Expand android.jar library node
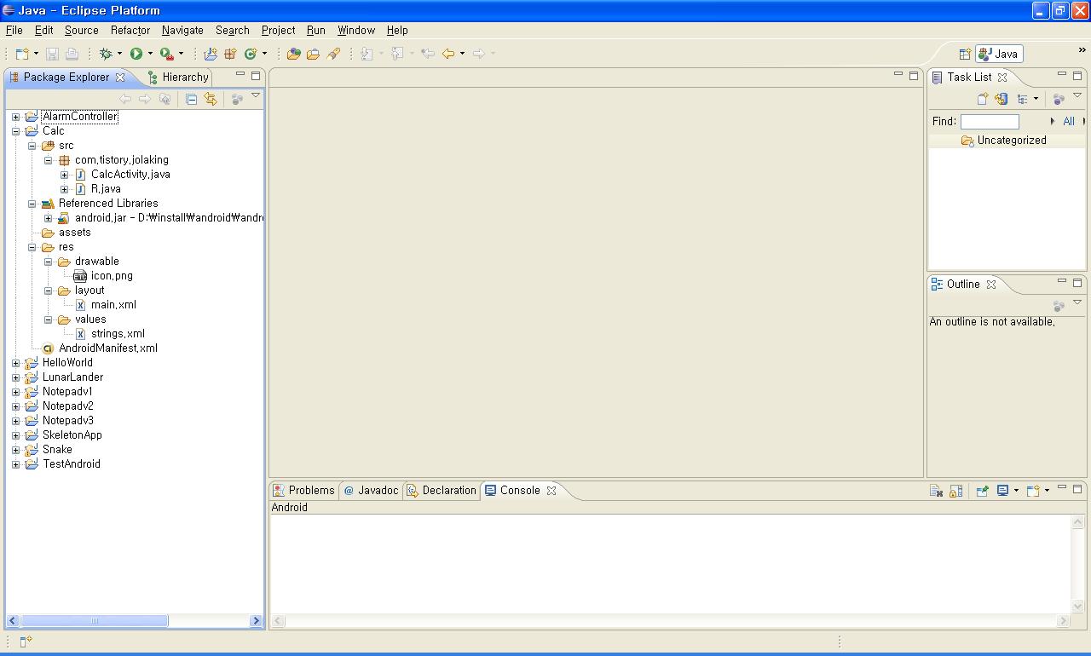Screen dimensions: 1091x656 48,218
